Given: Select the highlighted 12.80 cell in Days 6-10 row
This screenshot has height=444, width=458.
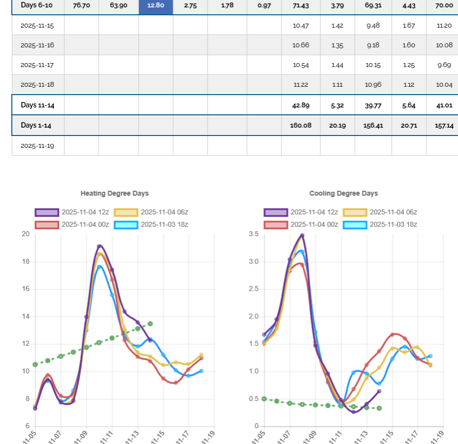Looking at the screenshot, I should coord(156,5).
